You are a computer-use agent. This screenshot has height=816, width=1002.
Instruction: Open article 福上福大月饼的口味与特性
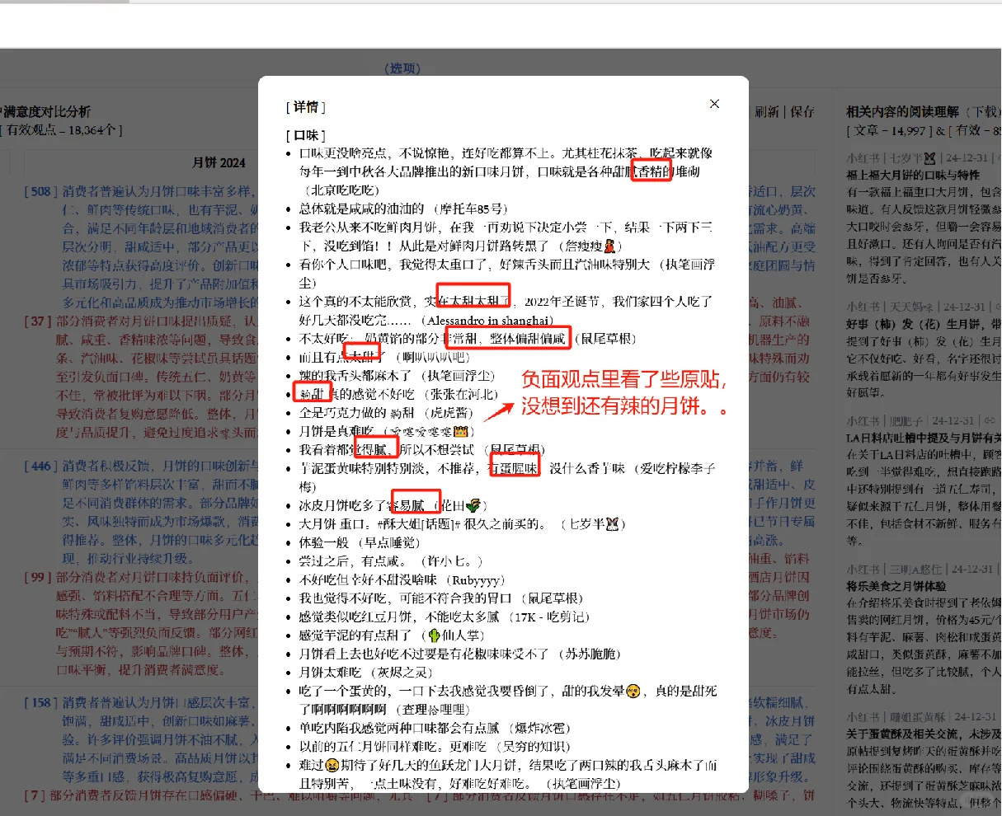click(x=913, y=175)
